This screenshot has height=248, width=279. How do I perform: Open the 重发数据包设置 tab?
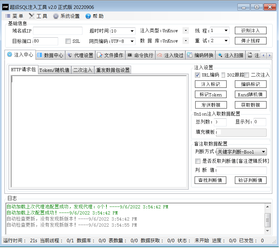click(113, 70)
